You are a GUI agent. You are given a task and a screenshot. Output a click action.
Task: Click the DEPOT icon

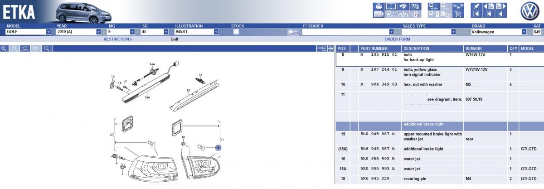pyautogui.click(x=446, y=6)
